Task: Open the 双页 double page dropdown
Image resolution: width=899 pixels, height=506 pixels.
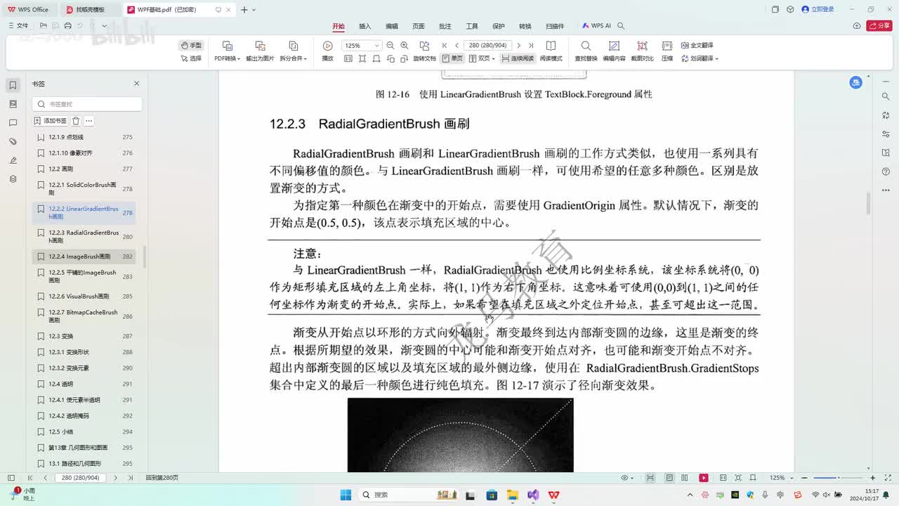Action: point(482,58)
